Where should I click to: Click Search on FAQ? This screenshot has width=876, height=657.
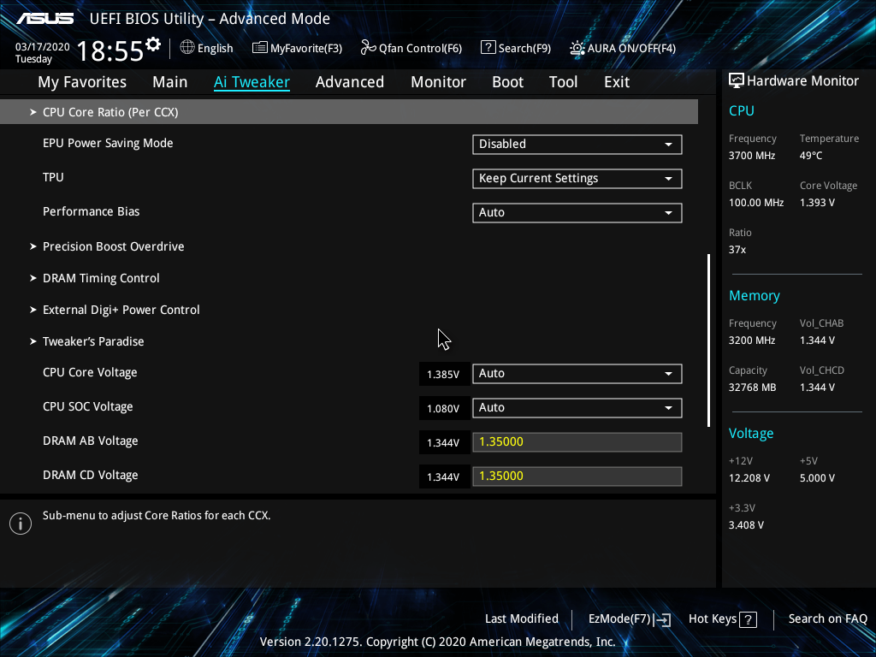[x=827, y=619]
